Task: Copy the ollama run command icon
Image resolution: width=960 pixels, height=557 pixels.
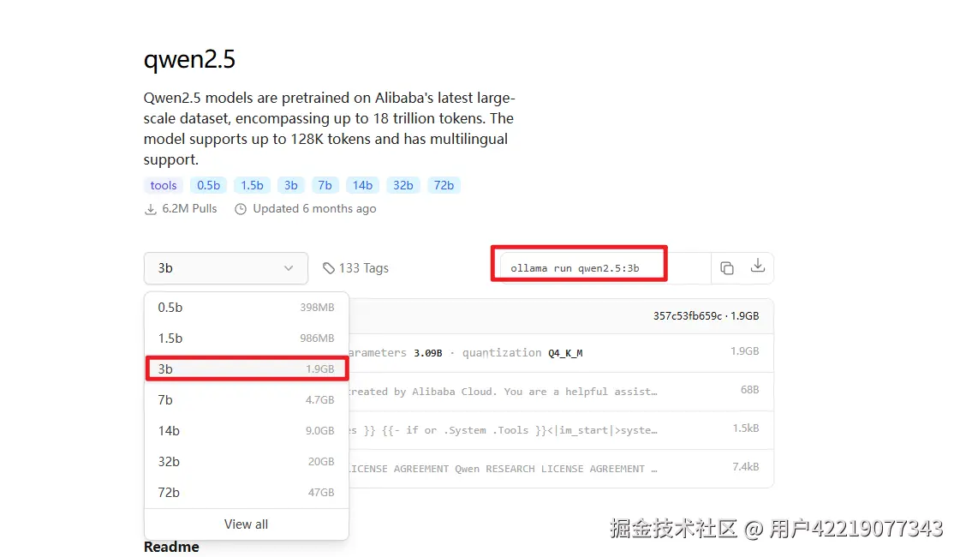Action: tap(727, 268)
